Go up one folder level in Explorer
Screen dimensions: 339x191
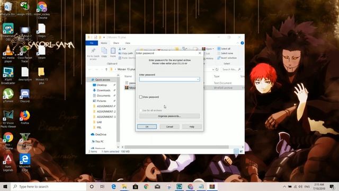click(106, 70)
